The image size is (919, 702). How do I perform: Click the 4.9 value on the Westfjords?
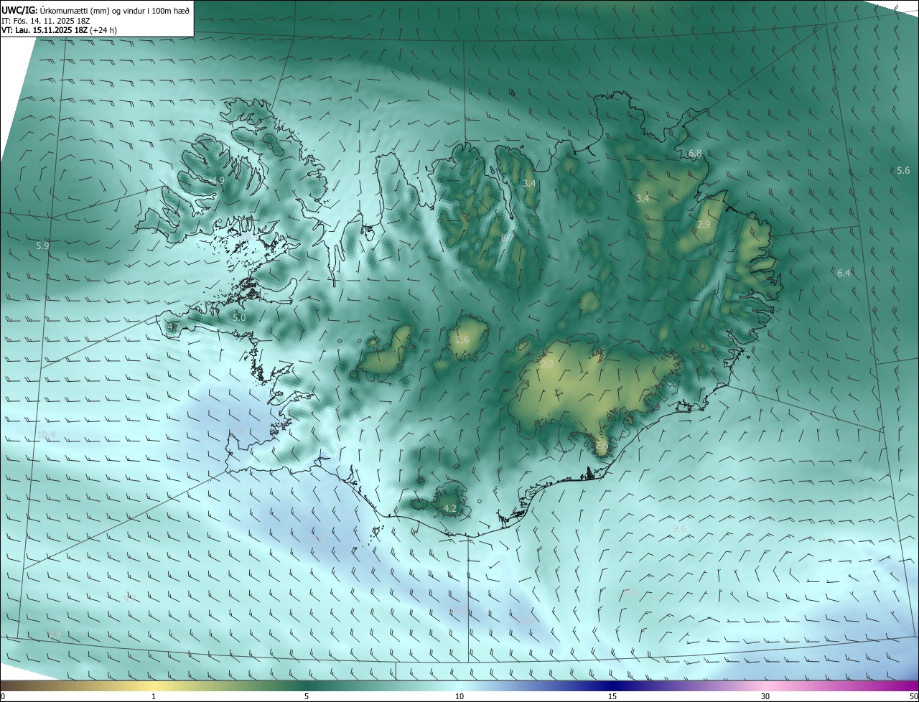218,180
